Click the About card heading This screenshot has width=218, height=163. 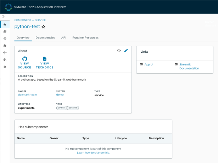click(x=23, y=51)
